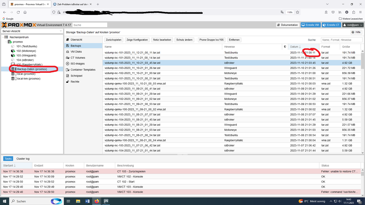Bookmark page with star icon
365x205 pixels.
pos(297,12)
